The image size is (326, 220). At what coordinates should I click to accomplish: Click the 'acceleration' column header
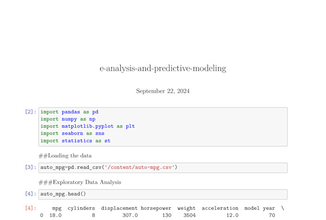coord(220,208)
